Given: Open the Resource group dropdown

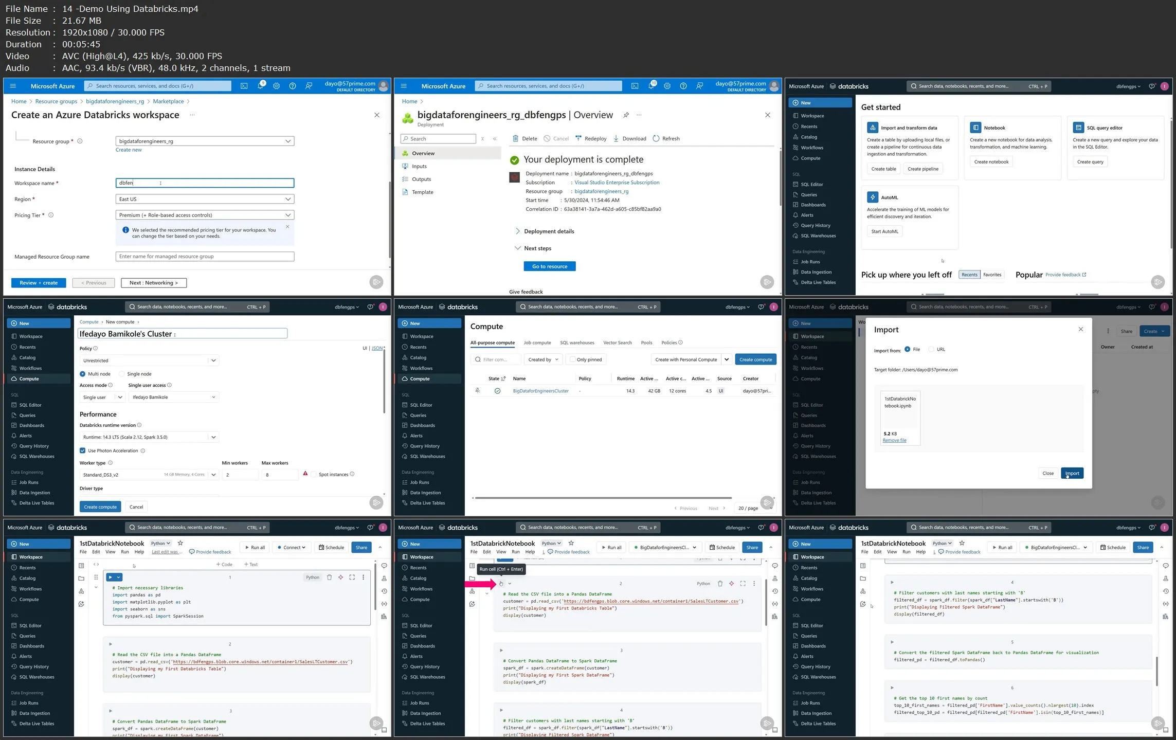Looking at the screenshot, I should [205, 141].
